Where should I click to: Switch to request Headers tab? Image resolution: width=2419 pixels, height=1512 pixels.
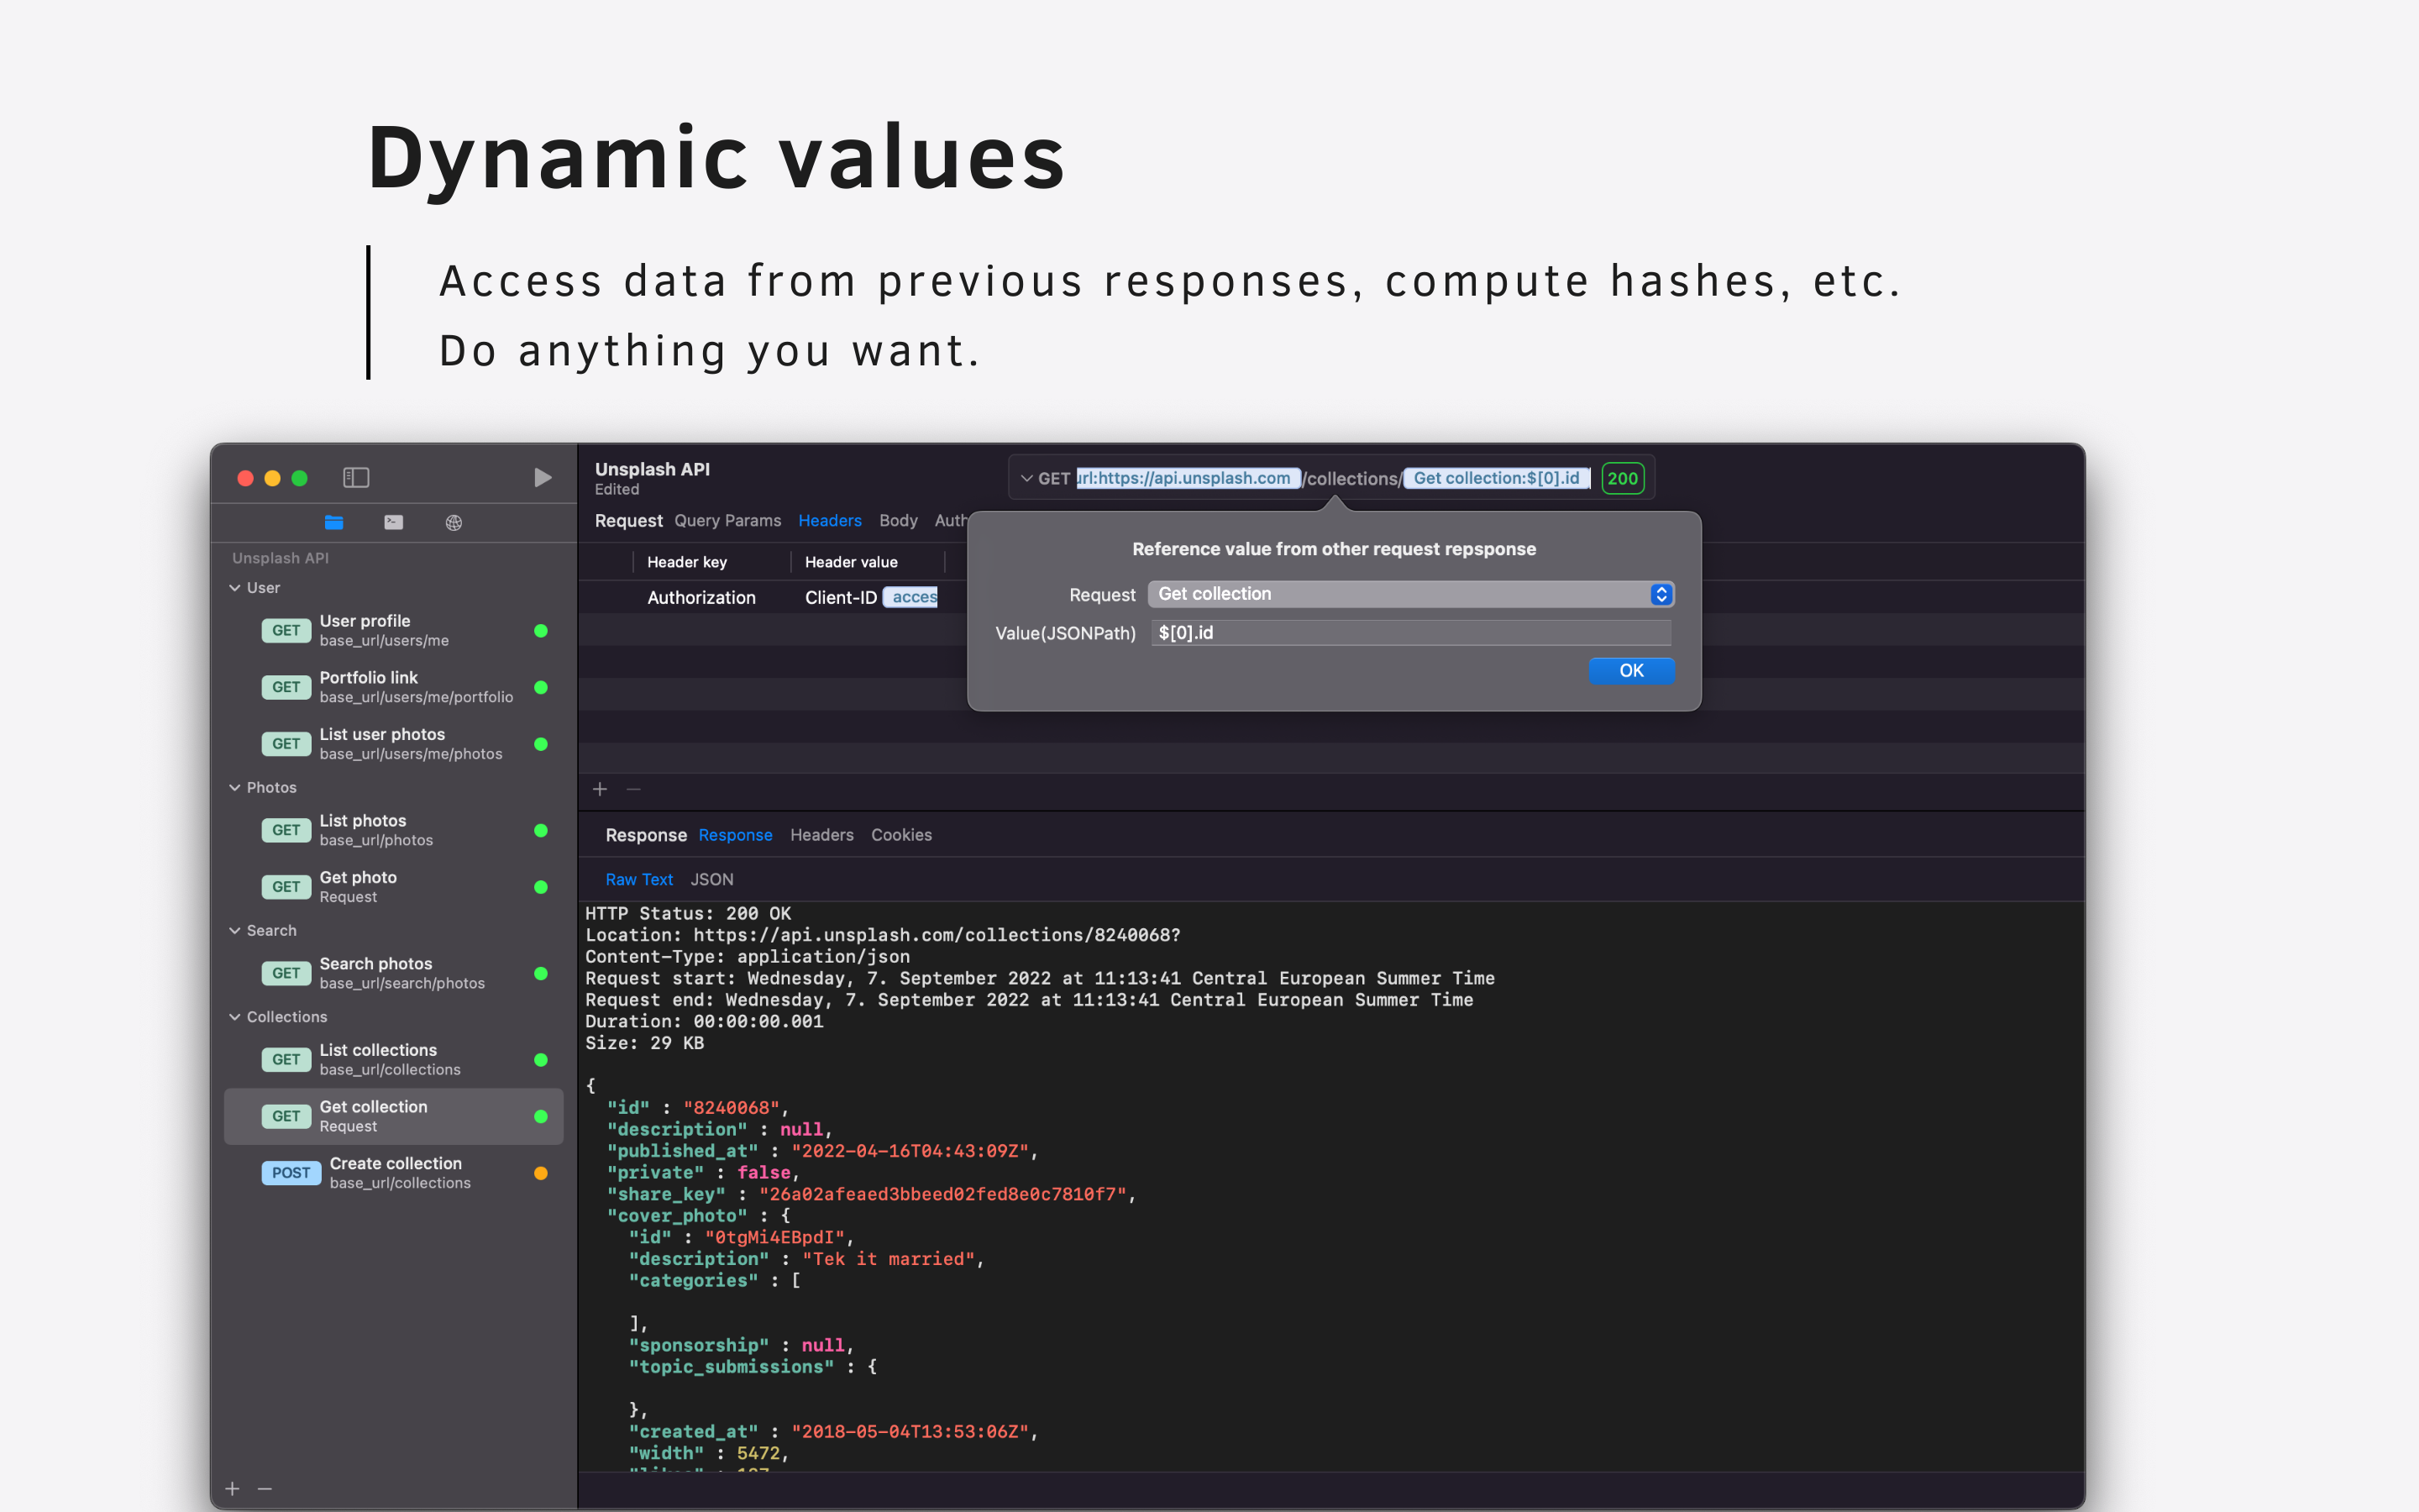click(x=830, y=521)
